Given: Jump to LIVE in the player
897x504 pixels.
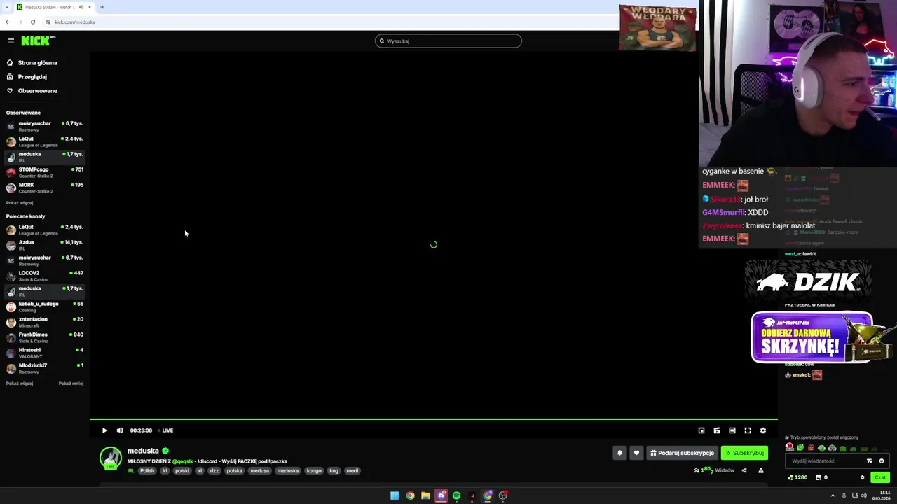Looking at the screenshot, I should (166, 430).
